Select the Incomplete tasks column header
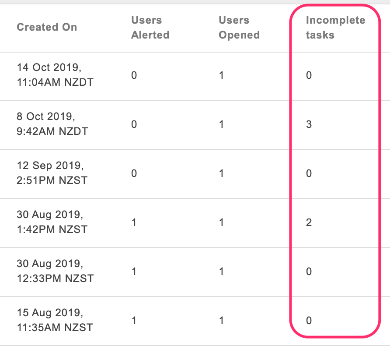This screenshot has width=390, height=346. pyautogui.click(x=335, y=28)
